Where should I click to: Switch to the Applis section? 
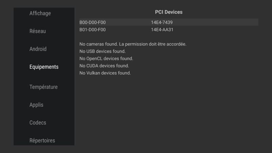pyautogui.click(x=36, y=105)
